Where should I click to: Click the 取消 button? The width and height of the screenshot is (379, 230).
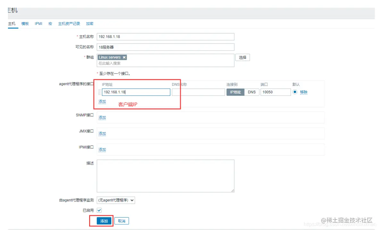122,221
